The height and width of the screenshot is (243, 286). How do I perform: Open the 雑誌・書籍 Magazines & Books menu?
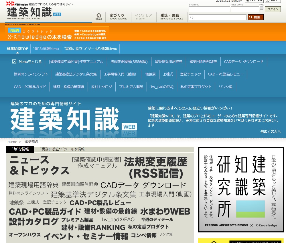[x=172, y=16]
